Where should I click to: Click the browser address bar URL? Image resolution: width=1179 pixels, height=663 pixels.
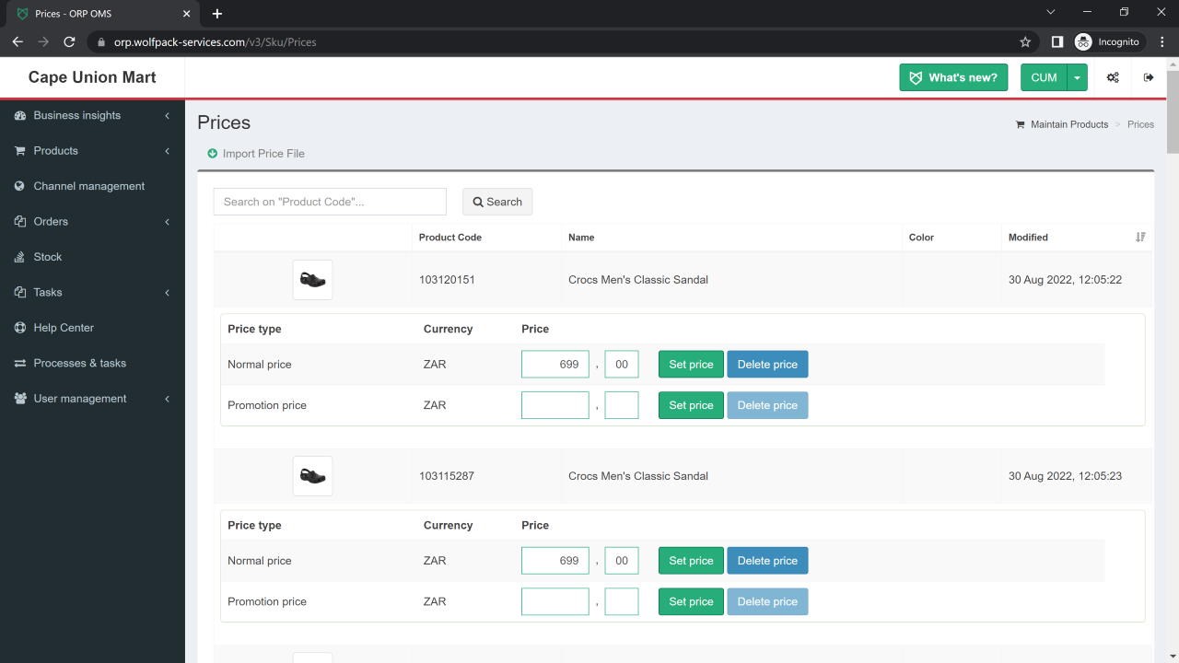pyautogui.click(x=216, y=41)
